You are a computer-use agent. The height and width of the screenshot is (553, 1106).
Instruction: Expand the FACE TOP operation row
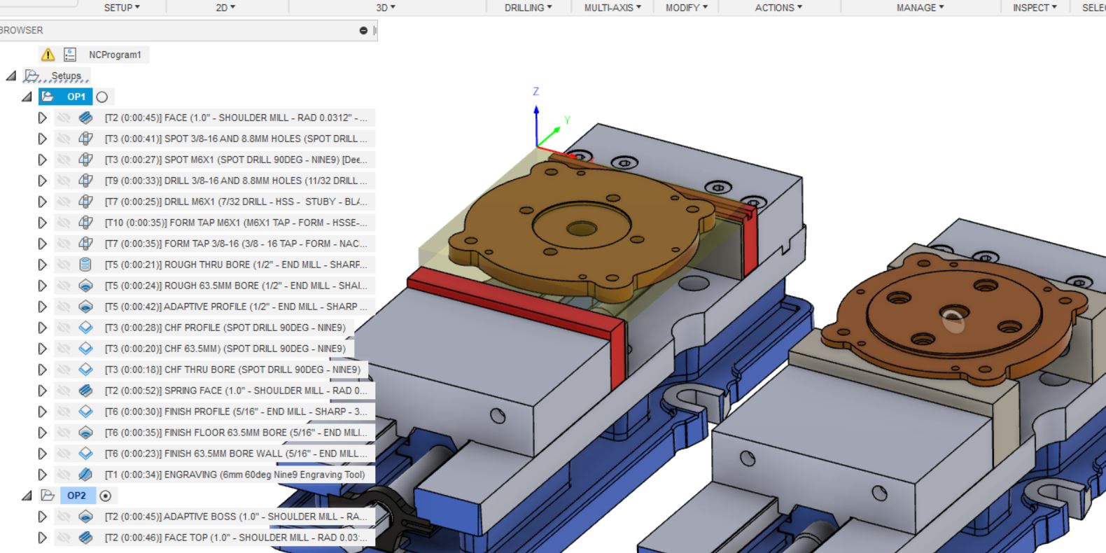click(x=42, y=538)
